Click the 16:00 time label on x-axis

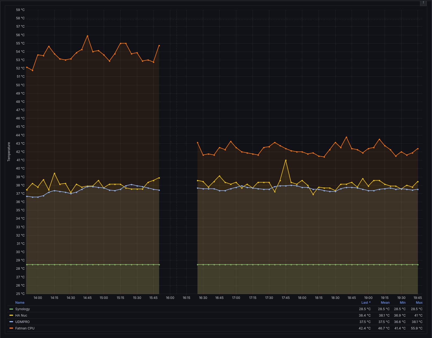click(x=170, y=298)
